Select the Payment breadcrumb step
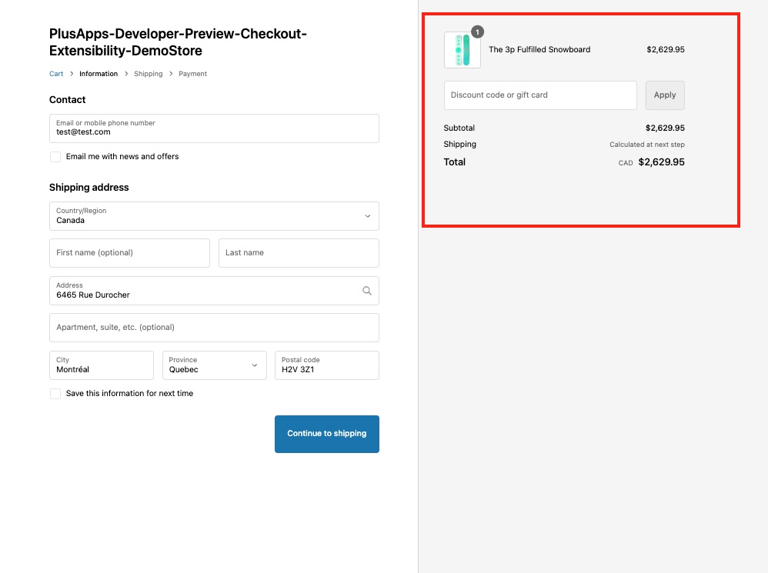The width and height of the screenshot is (768, 573). (192, 74)
